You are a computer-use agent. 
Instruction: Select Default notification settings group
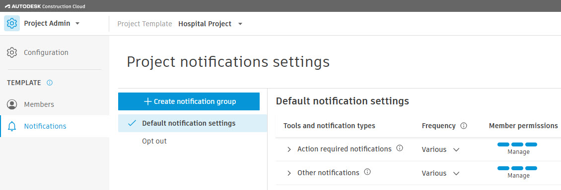point(193,123)
